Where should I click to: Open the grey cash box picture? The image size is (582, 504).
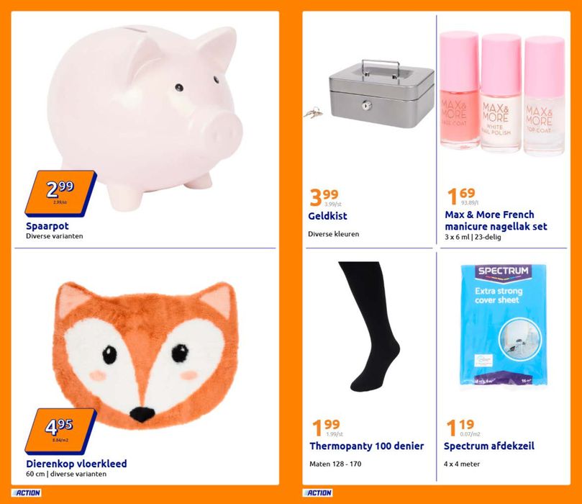(x=369, y=94)
